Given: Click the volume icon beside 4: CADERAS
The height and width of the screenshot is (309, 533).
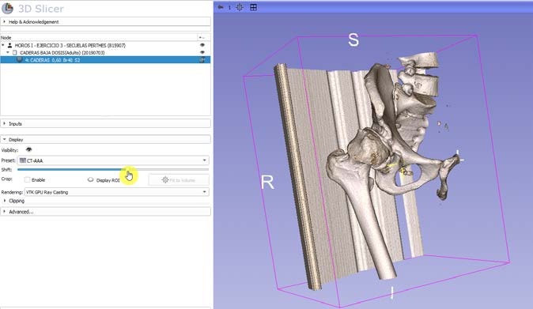Looking at the screenshot, I should (20, 60).
